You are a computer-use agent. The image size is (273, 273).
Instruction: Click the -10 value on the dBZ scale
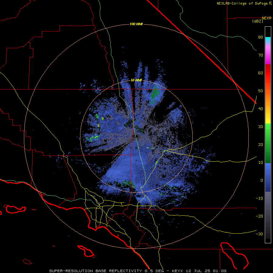point(259,198)
